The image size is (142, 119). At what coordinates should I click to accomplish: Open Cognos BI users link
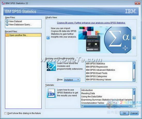(x=91, y=23)
